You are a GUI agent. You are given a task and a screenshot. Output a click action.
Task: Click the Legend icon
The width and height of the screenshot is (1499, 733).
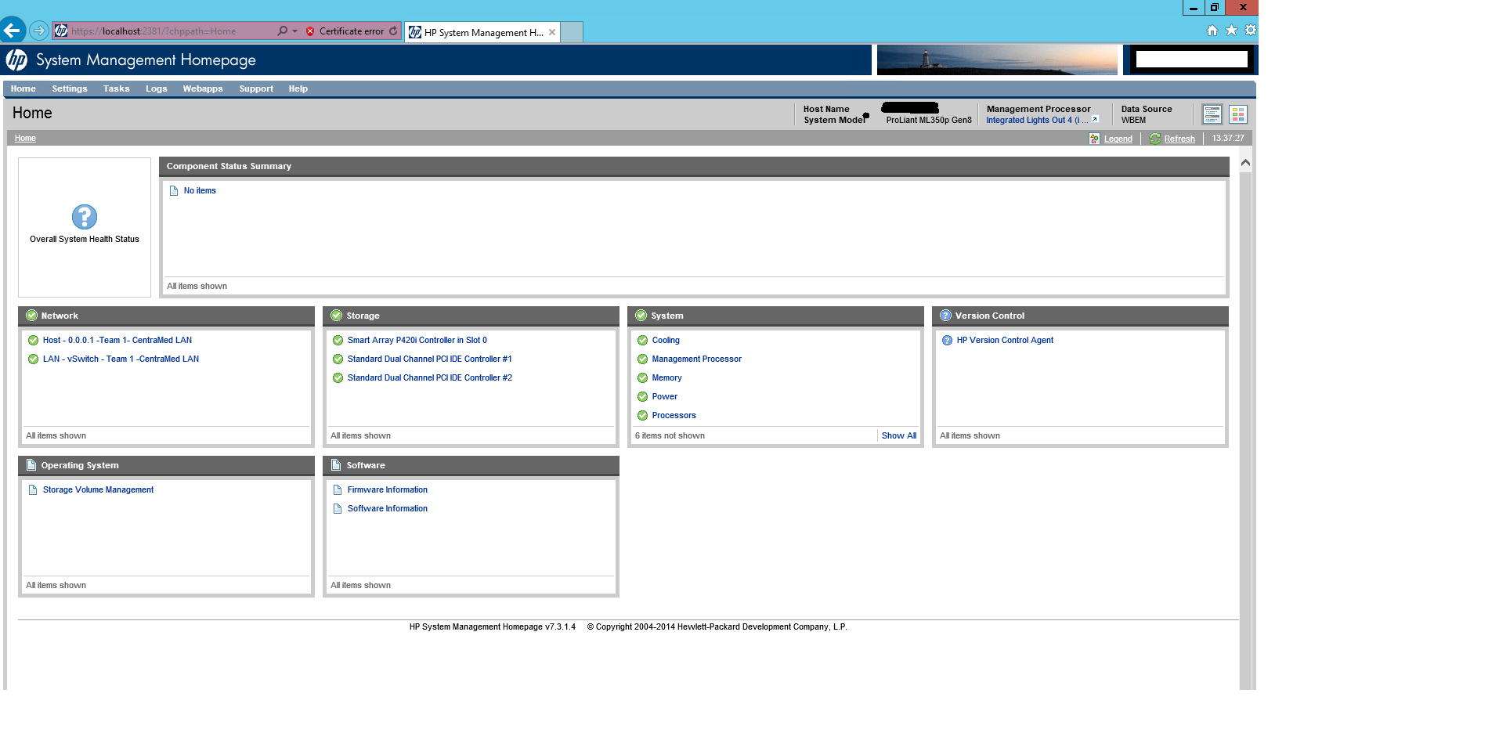click(x=1094, y=139)
